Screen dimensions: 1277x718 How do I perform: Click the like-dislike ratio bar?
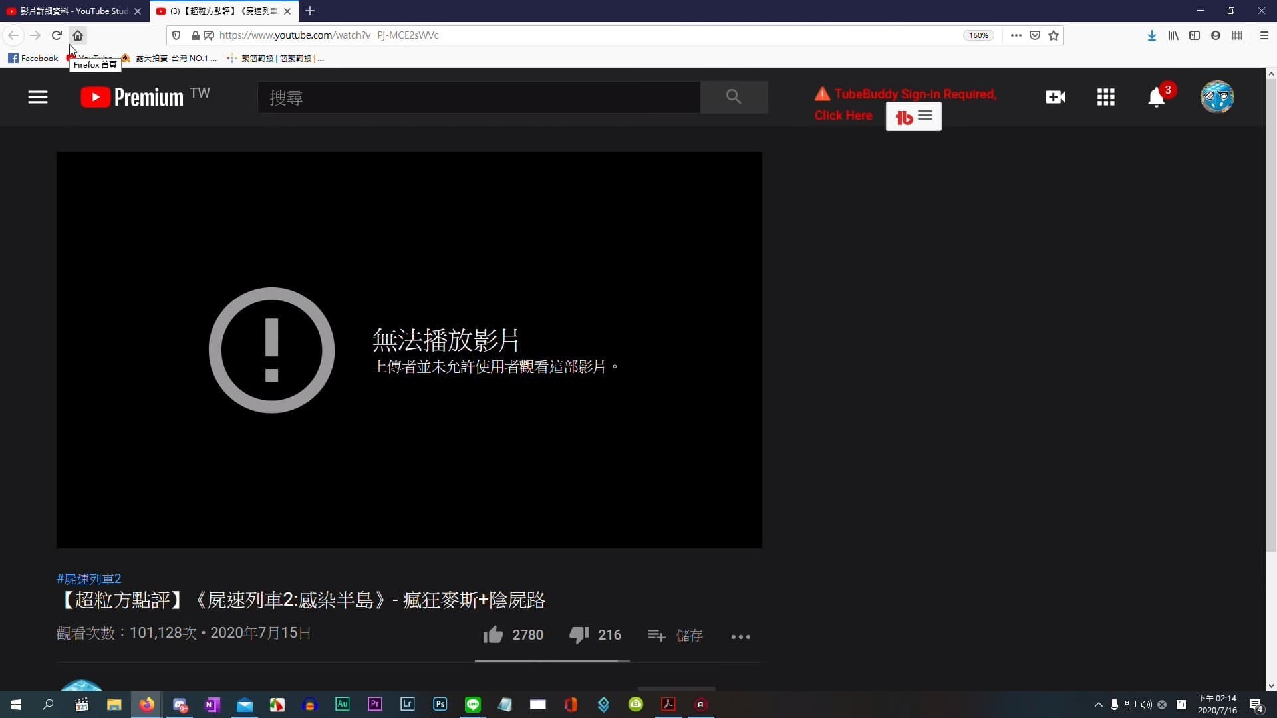click(x=552, y=661)
